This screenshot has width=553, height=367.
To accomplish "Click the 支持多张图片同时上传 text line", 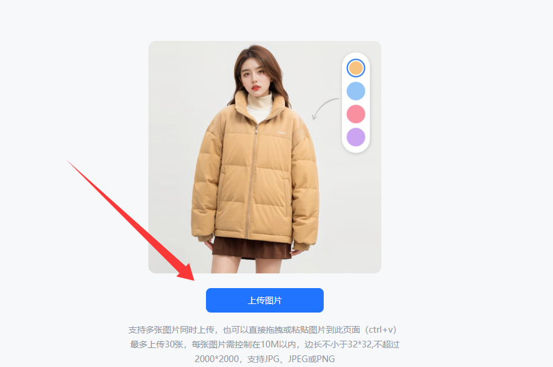I will [x=264, y=330].
